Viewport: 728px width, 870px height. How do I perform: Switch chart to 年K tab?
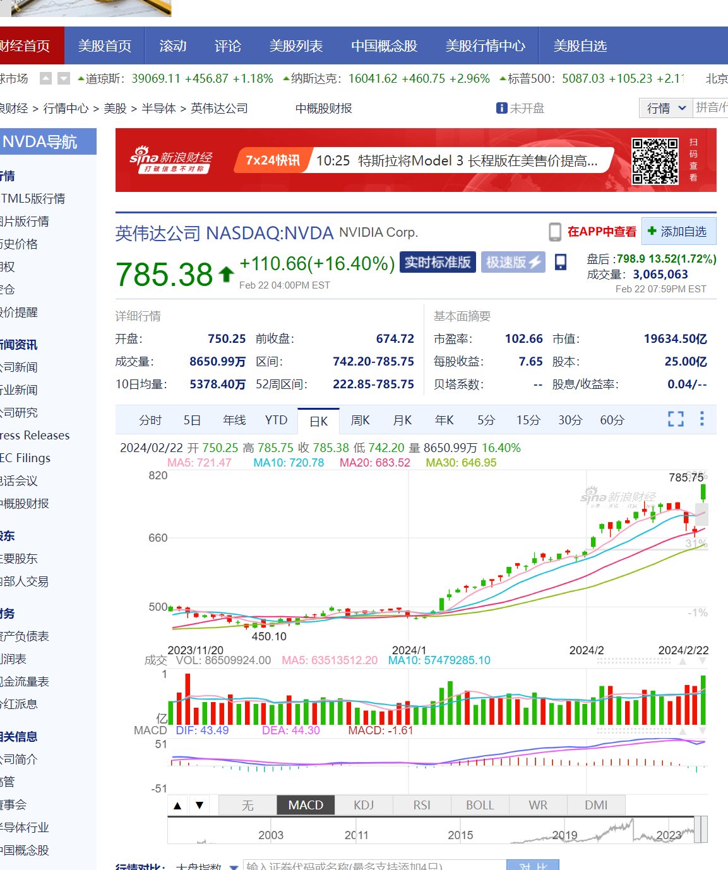pyautogui.click(x=445, y=420)
